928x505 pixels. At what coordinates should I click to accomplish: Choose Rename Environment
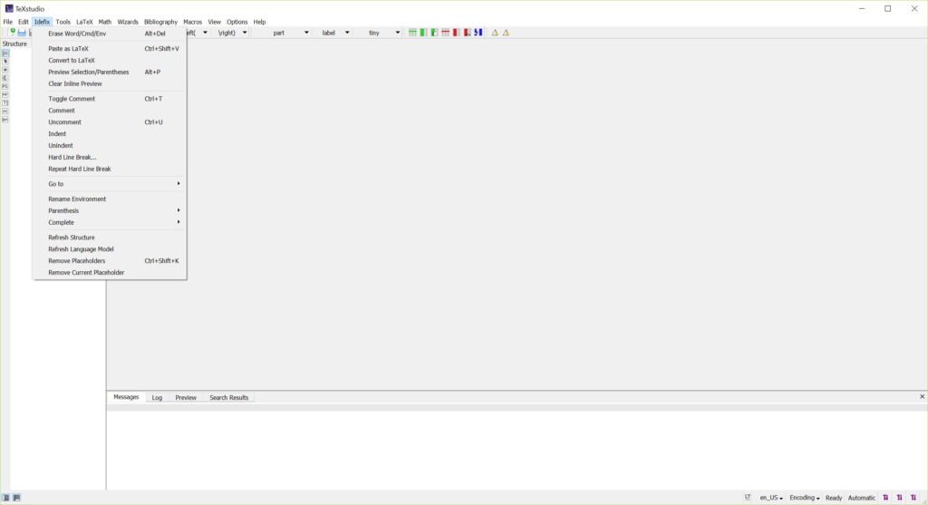pyautogui.click(x=110, y=199)
